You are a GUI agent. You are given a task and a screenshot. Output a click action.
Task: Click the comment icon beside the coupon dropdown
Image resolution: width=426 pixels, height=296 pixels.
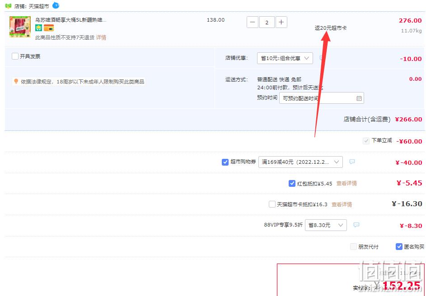[x=352, y=162]
